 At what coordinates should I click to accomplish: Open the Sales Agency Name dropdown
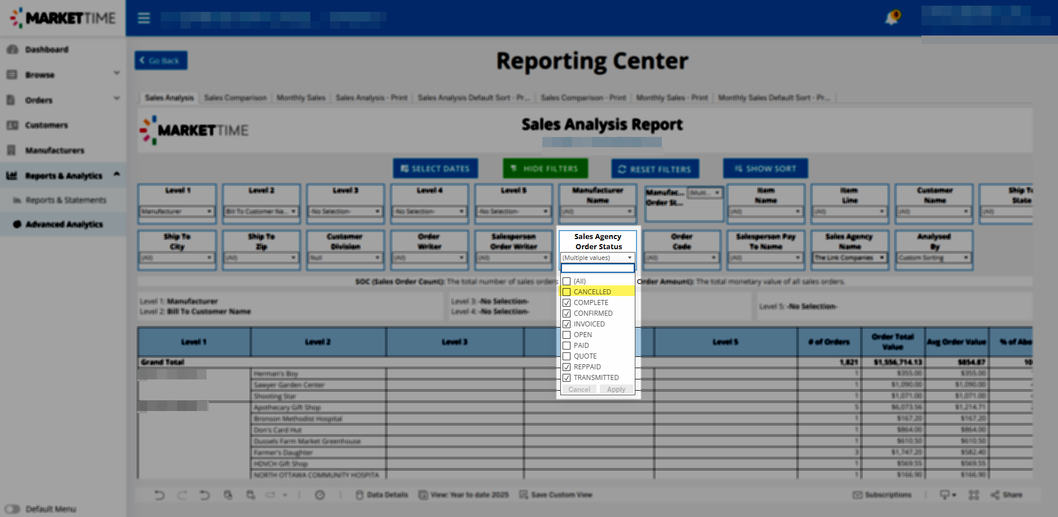tap(850, 258)
